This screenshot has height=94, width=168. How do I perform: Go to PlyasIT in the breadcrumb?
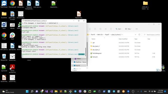[x=107, y=34]
